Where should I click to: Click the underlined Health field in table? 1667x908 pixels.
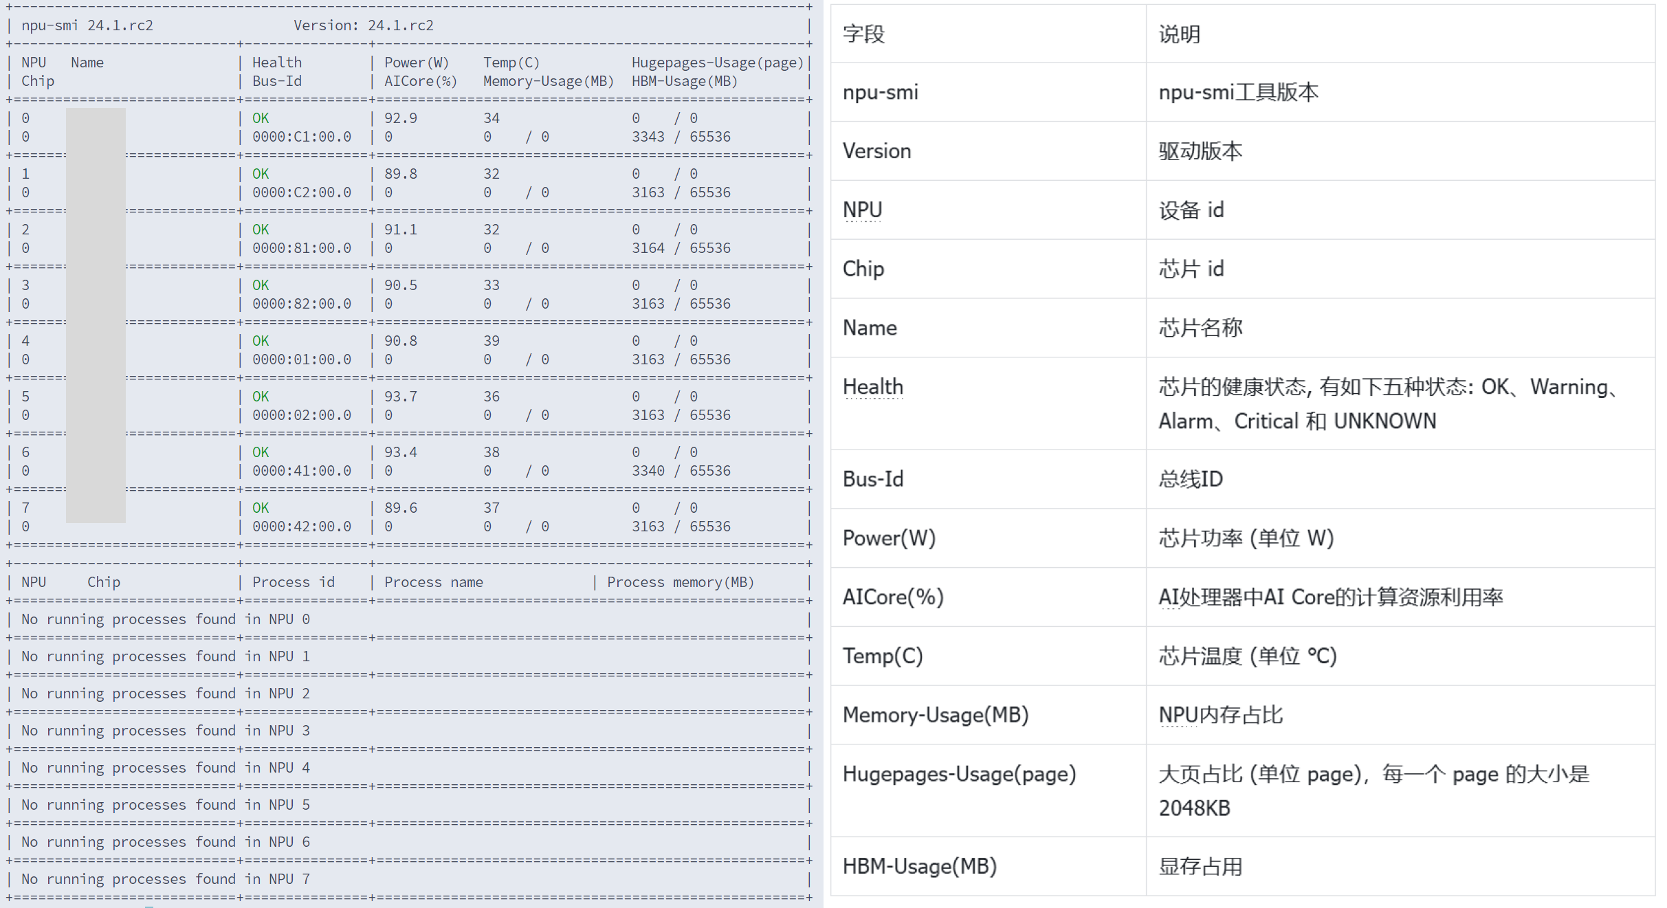[x=872, y=387]
